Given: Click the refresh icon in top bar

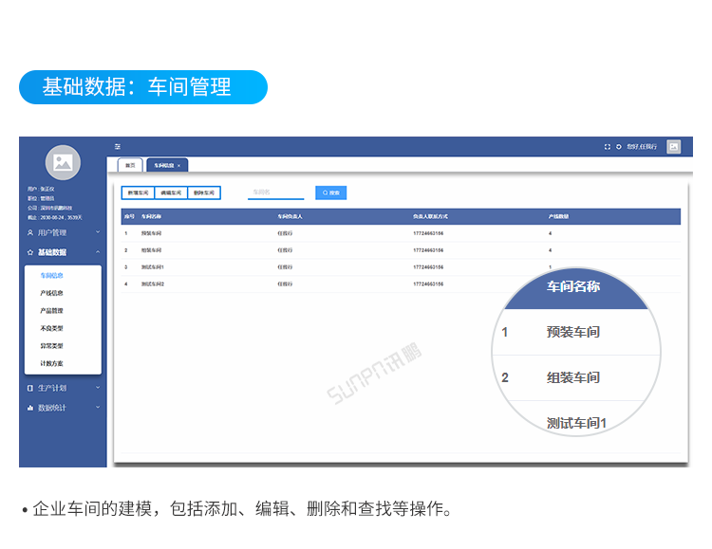Looking at the screenshot, I should [x=619, y=147].
